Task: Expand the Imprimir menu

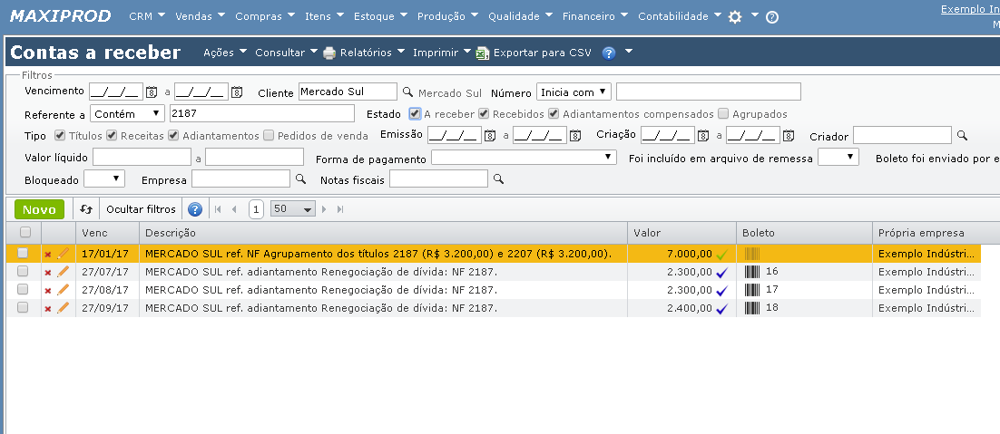Action: (x=442, y=53)
